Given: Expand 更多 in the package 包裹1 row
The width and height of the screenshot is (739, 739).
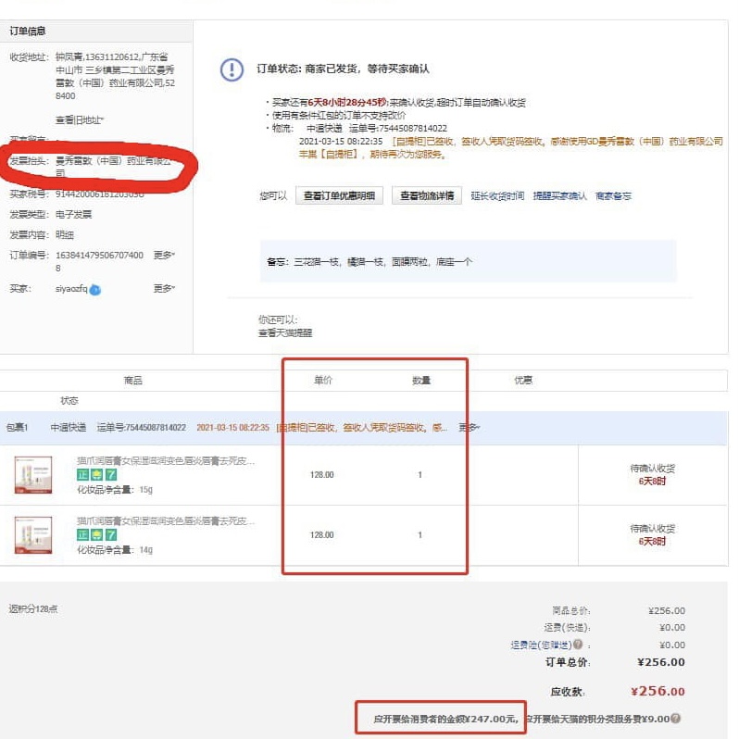Looking at the screenshot, I should pyautogui.click(x=470, y=428).
